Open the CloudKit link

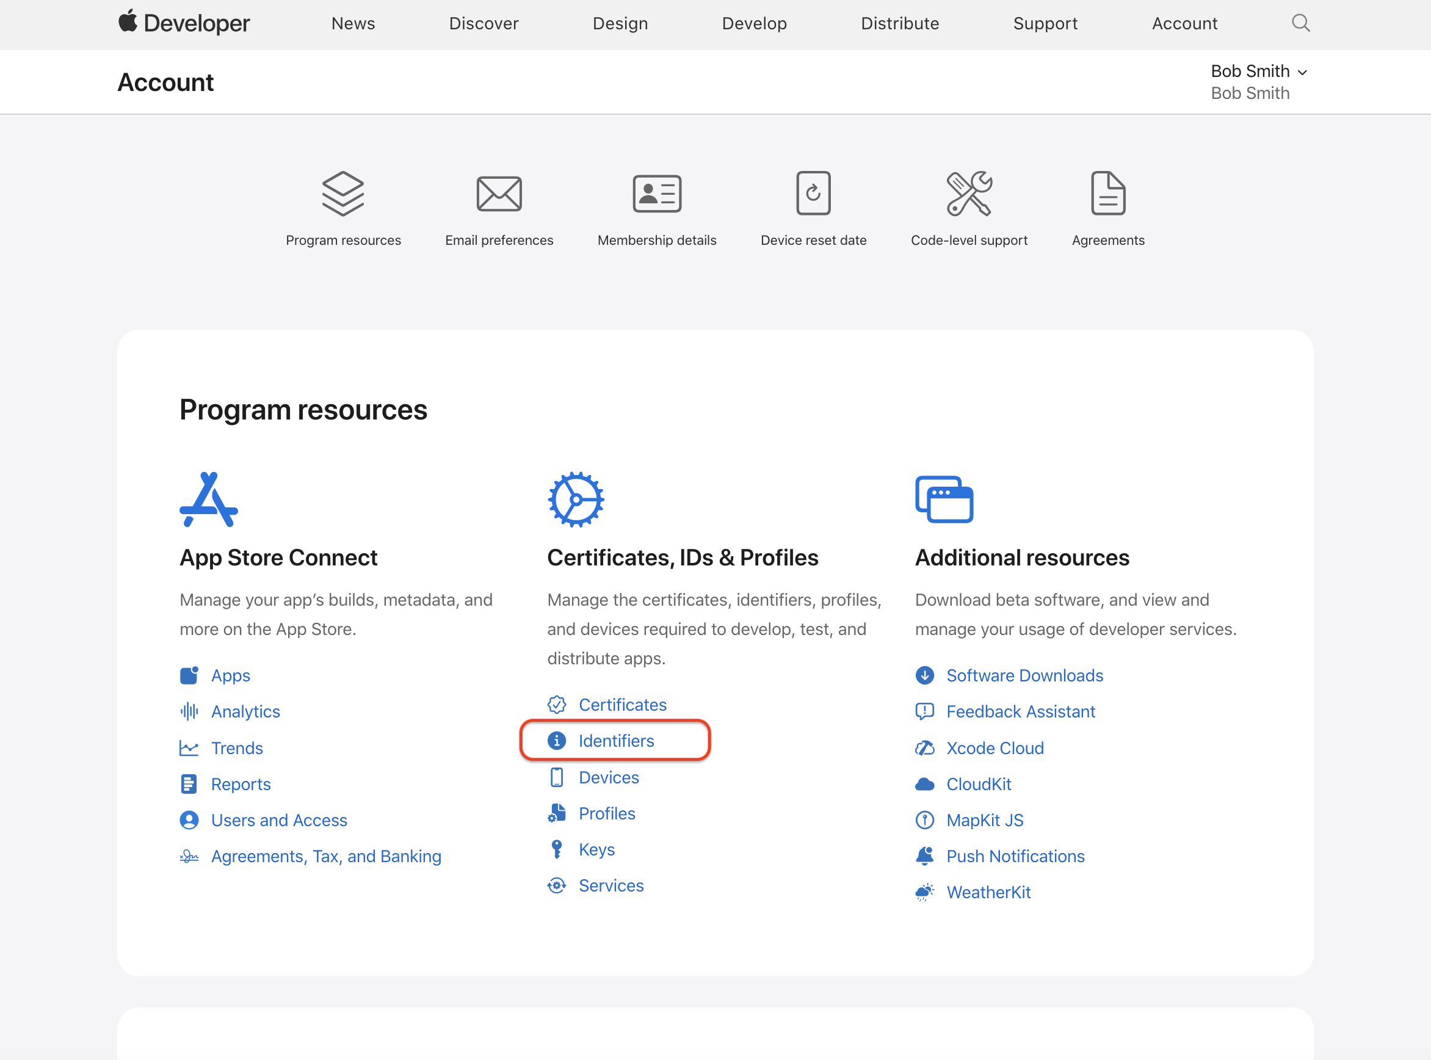click(x=979, y=784)
